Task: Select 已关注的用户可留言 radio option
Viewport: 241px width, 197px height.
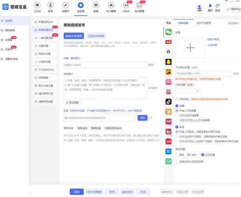Action: (x=177, y=136)
